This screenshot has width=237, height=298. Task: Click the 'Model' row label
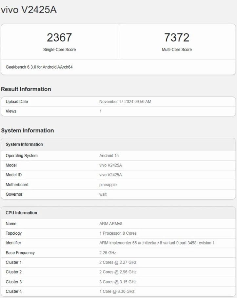pyautogui.click(x=11, y=165)
